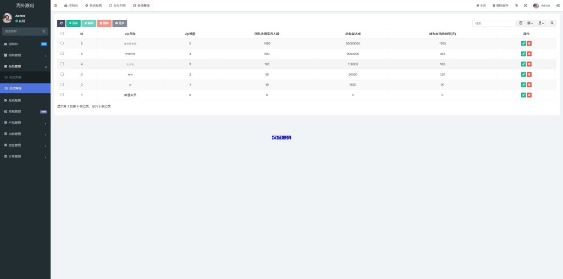Delete the row with id 3
Viewport: 563px width, 279px height.
tap(529, 74)
